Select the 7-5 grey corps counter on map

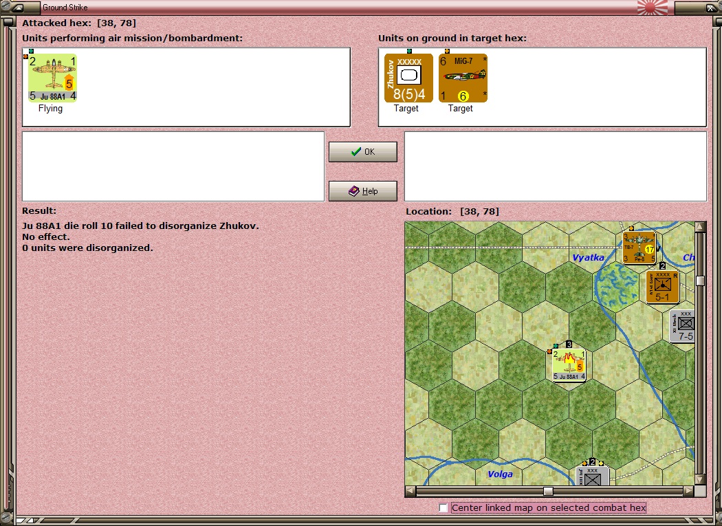682,326
